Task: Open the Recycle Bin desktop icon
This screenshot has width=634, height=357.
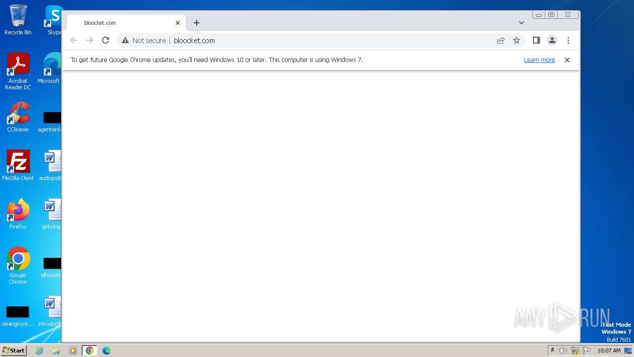Action: click(x=18, y=20)
